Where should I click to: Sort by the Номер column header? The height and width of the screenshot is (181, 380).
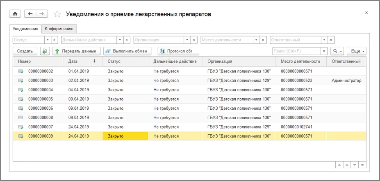tap(38, 61)
